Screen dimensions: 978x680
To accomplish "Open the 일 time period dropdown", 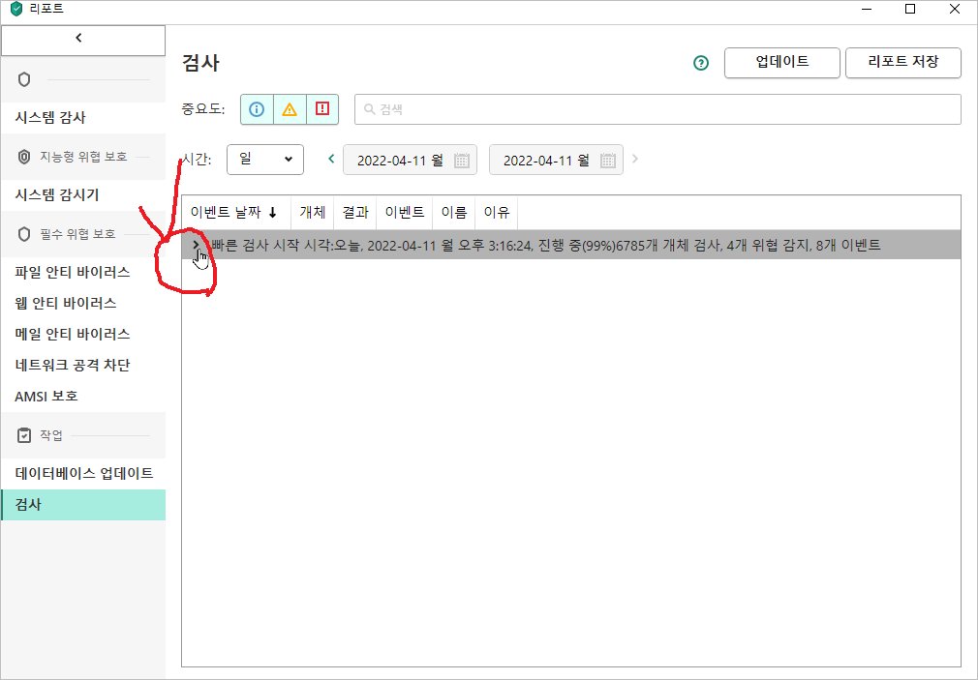I will tap(265, 160).
